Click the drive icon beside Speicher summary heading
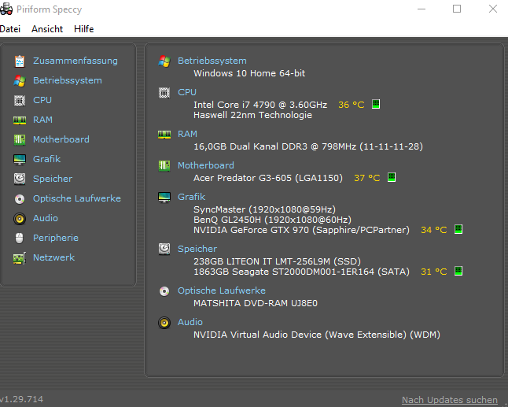508x407 pixels. tap(164, 249)
